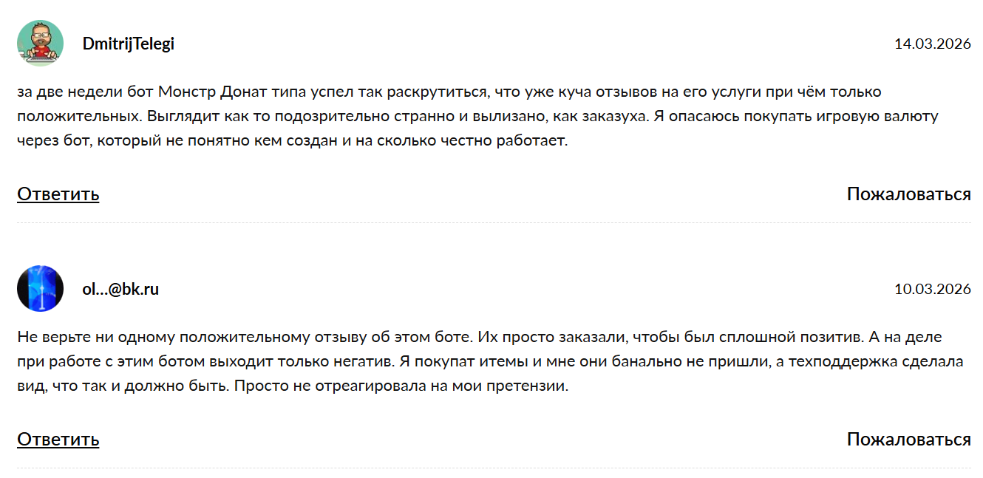This screenshot has width=983, height=478.
Task: Click the date 10.03.2026
Action: 932,289
